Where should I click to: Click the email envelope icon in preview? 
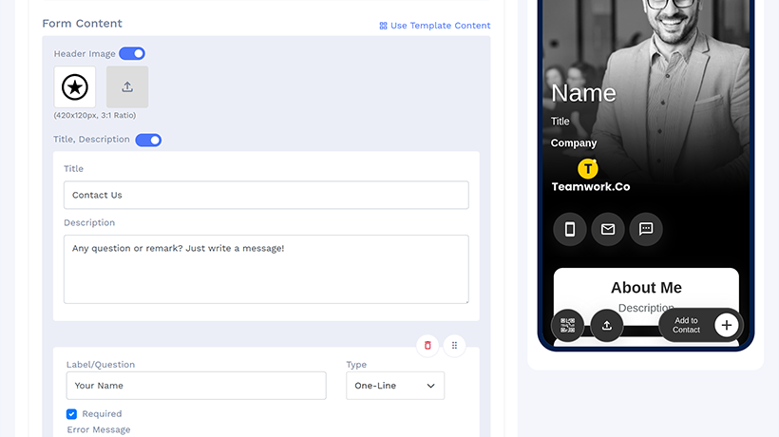pyautogui.click(x=608, y=229)
